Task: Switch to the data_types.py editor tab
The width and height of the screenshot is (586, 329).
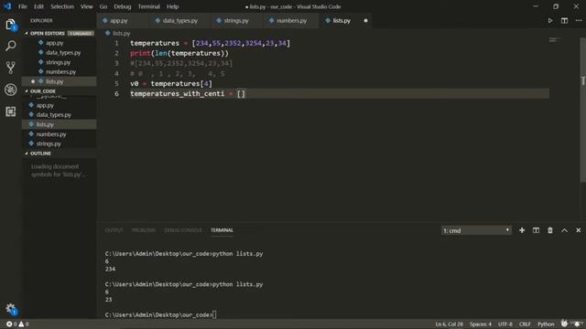Action: pos(179,20)
